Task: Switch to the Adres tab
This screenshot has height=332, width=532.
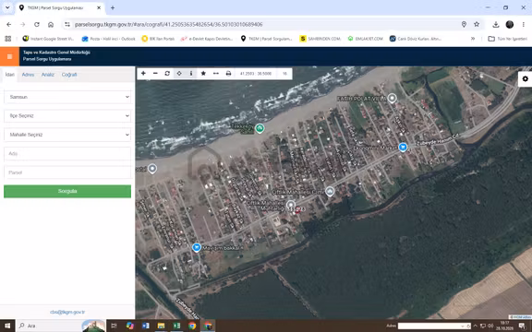Action: point(28,75)
